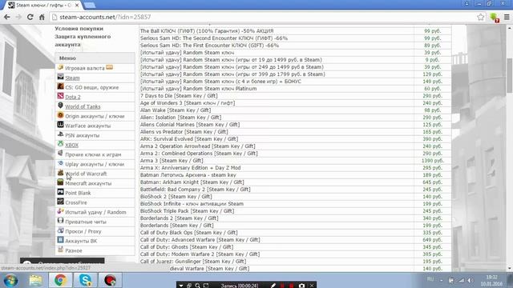Click the Origin аккаунты icon
The image size is (513, 288).
click(60, 115)
